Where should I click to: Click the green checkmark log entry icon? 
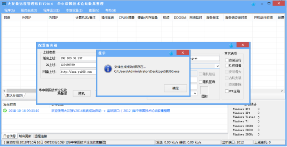click(5, 111)
